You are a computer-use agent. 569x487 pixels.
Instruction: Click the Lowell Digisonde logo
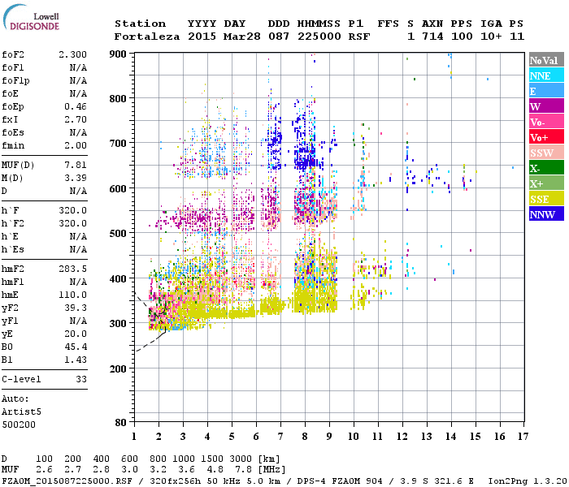pyautogui.click(x=31, y=18)
